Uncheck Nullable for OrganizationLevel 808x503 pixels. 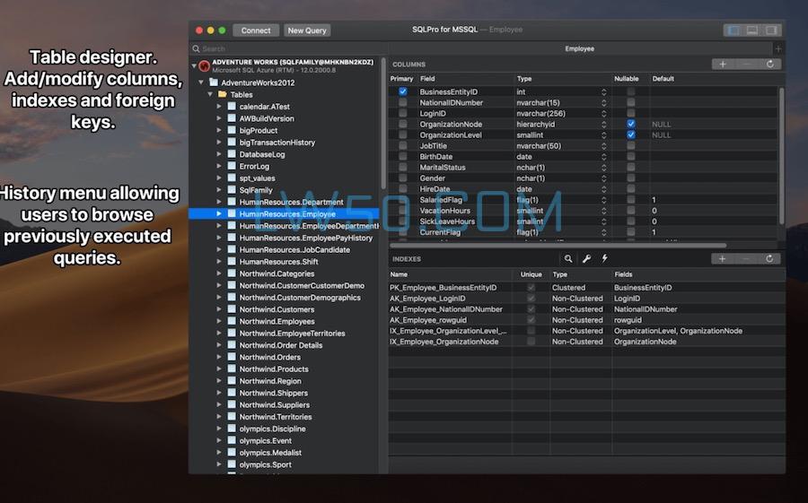point(631,134)
